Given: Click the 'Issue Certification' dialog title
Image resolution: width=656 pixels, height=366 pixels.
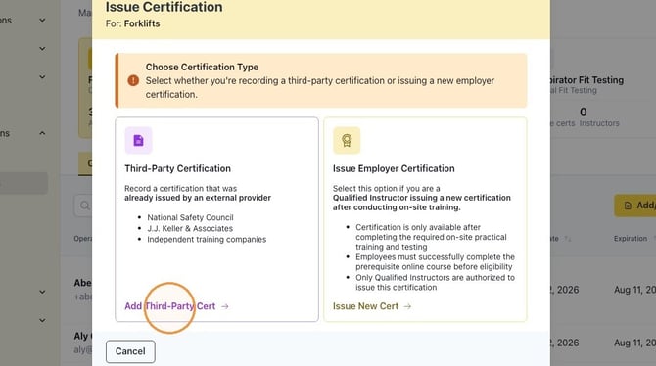Looking at the screenshot, I should click(164, 7).
